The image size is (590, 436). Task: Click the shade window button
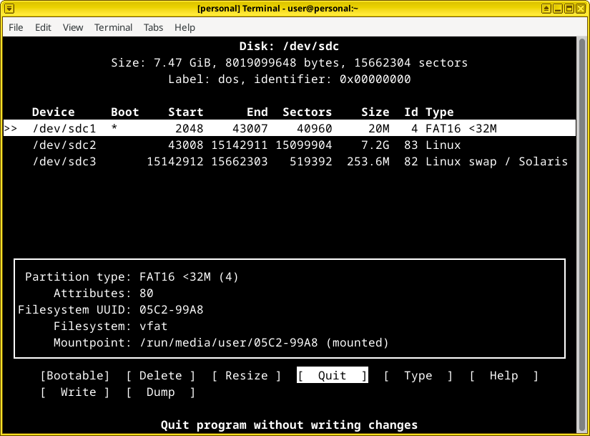coord(546,9)
